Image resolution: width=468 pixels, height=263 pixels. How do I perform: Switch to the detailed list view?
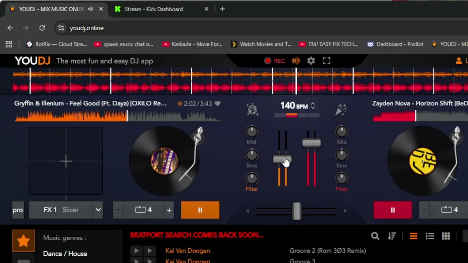(430, 236)
